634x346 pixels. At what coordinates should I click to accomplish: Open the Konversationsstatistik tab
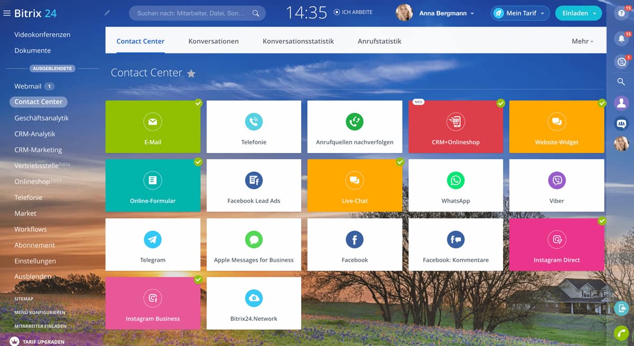299,41
